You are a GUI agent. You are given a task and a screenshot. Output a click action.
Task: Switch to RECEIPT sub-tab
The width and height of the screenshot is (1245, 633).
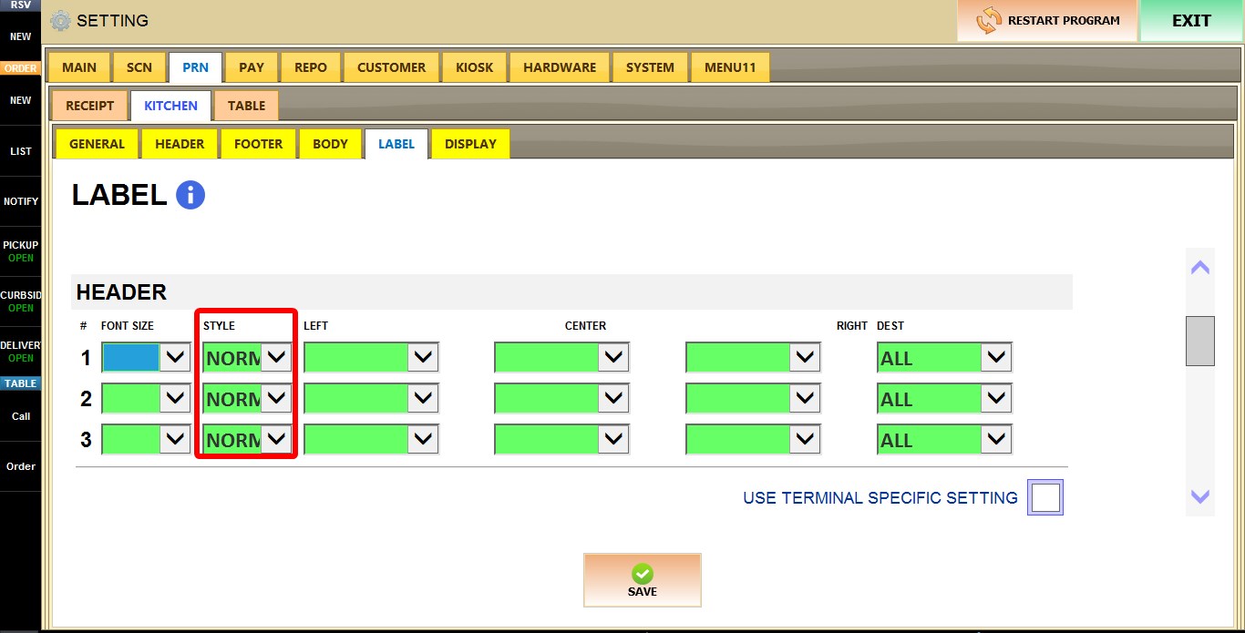tap(89, 106)
